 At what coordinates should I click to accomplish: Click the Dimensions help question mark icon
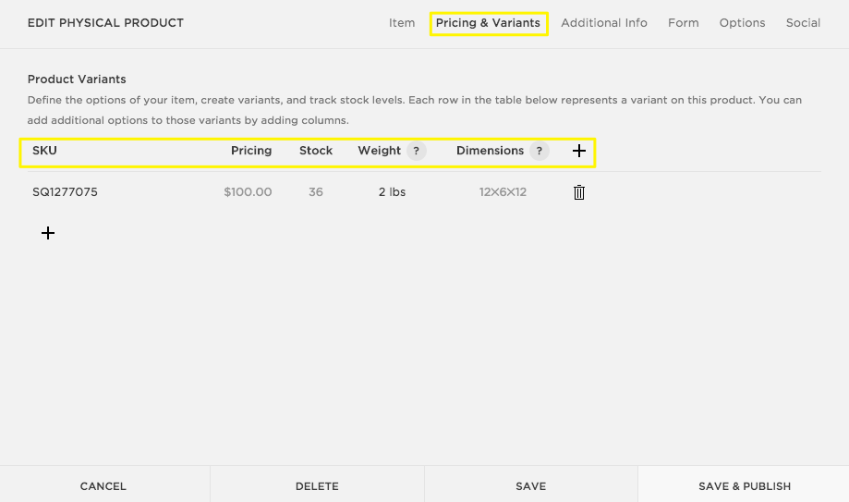(539, 151)
